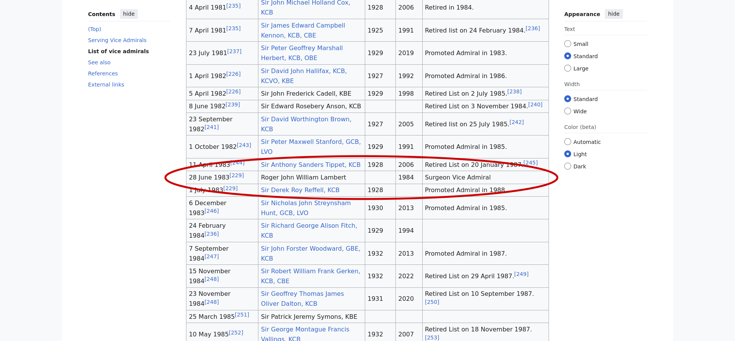Jump to Serving Vice Admirals section

[x=117, y=40]
